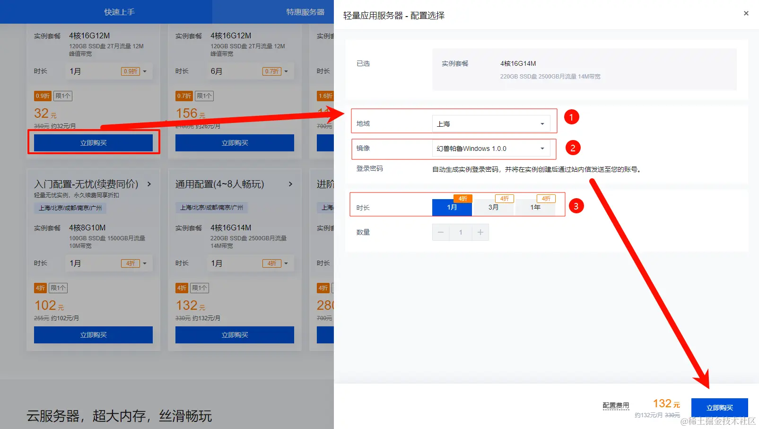Click 立即购买 under the 132元 card
759x429 pixels.
[235, 335]
